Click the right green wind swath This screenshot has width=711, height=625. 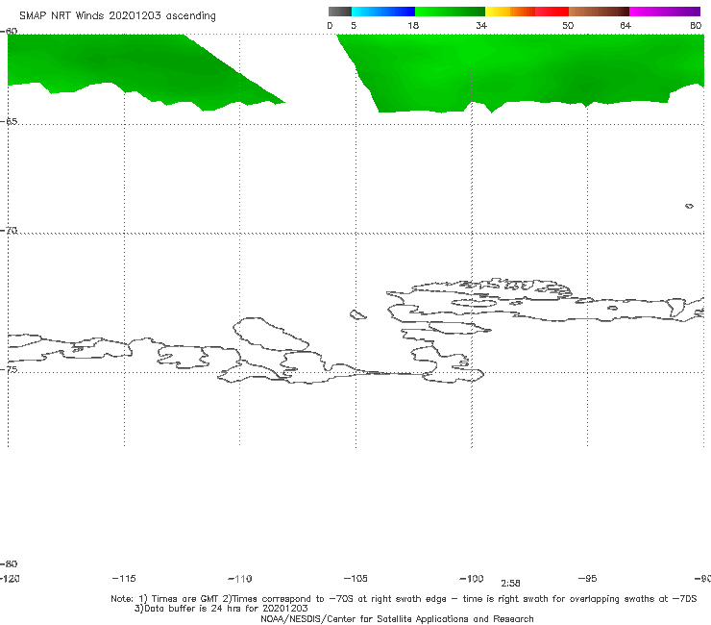coord(522,68)
